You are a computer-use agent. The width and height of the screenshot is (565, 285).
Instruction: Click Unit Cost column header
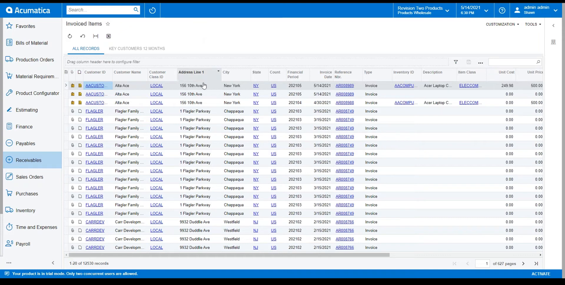501,74
